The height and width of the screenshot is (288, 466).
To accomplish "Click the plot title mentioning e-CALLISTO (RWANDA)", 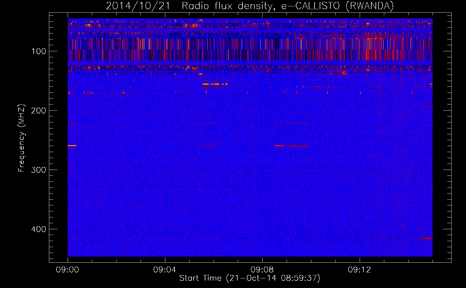I will tap(250, 6).
